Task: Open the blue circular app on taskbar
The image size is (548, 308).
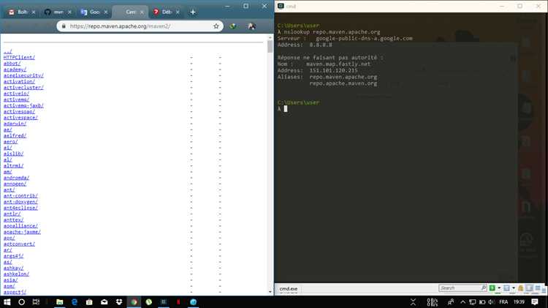Action: tap(194, 301)
